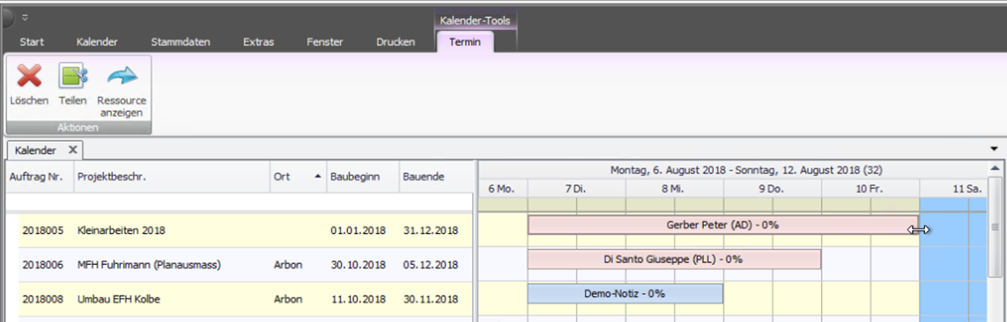
Task: Select project MFH Fuhrimann (Planausmass)
Action: [149, 264]
